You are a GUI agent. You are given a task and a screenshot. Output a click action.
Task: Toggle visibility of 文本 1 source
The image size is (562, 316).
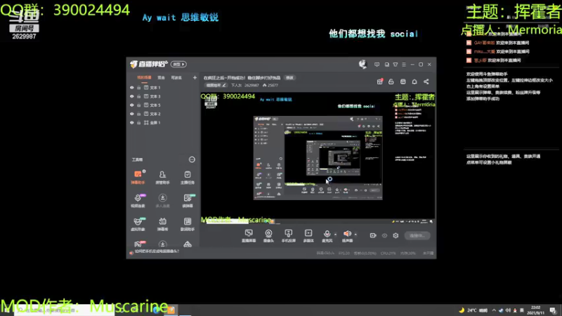pyautogui.click(x=132, y=87)
